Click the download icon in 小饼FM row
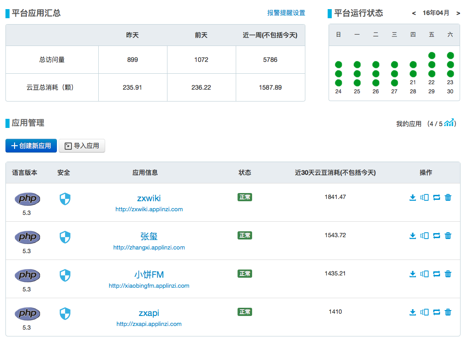The height and width of the screenshot is (341, 466). pyautogui.click(x=413, y=274)
